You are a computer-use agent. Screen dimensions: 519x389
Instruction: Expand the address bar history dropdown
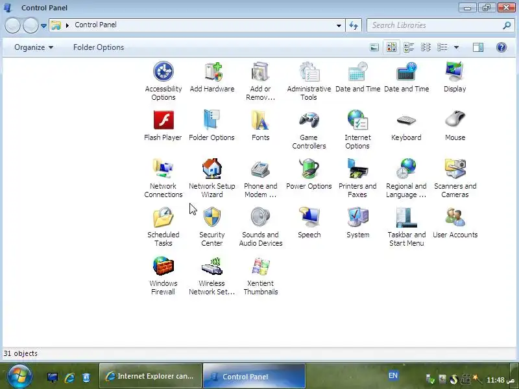339,25
